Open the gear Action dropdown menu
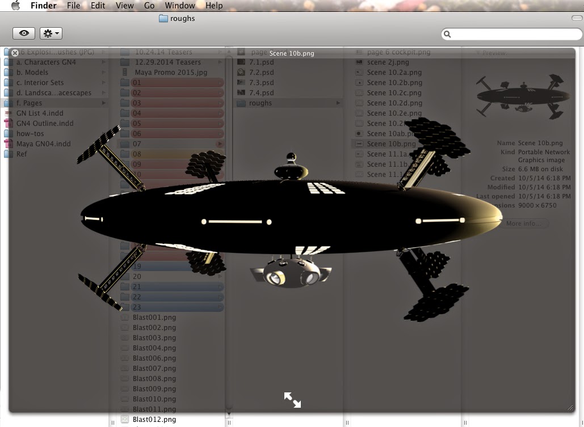This screenshot has width=584, height=427. [x=51, y=33]
